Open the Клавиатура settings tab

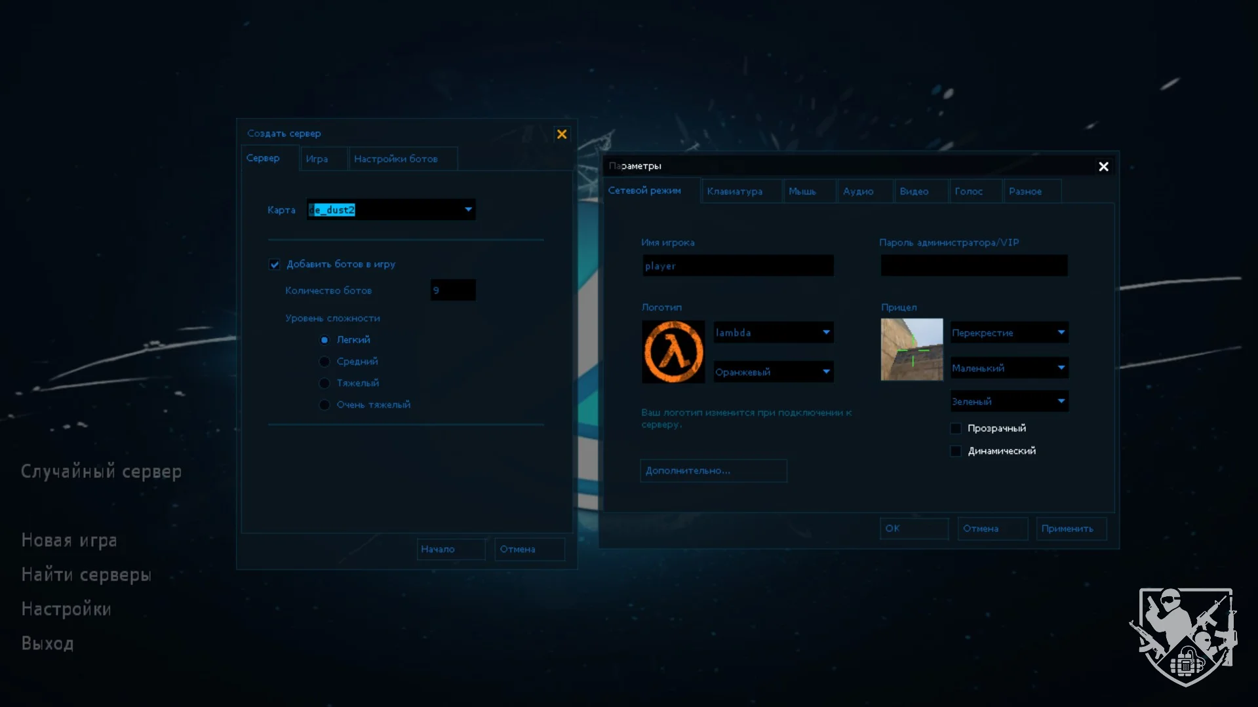734,191
